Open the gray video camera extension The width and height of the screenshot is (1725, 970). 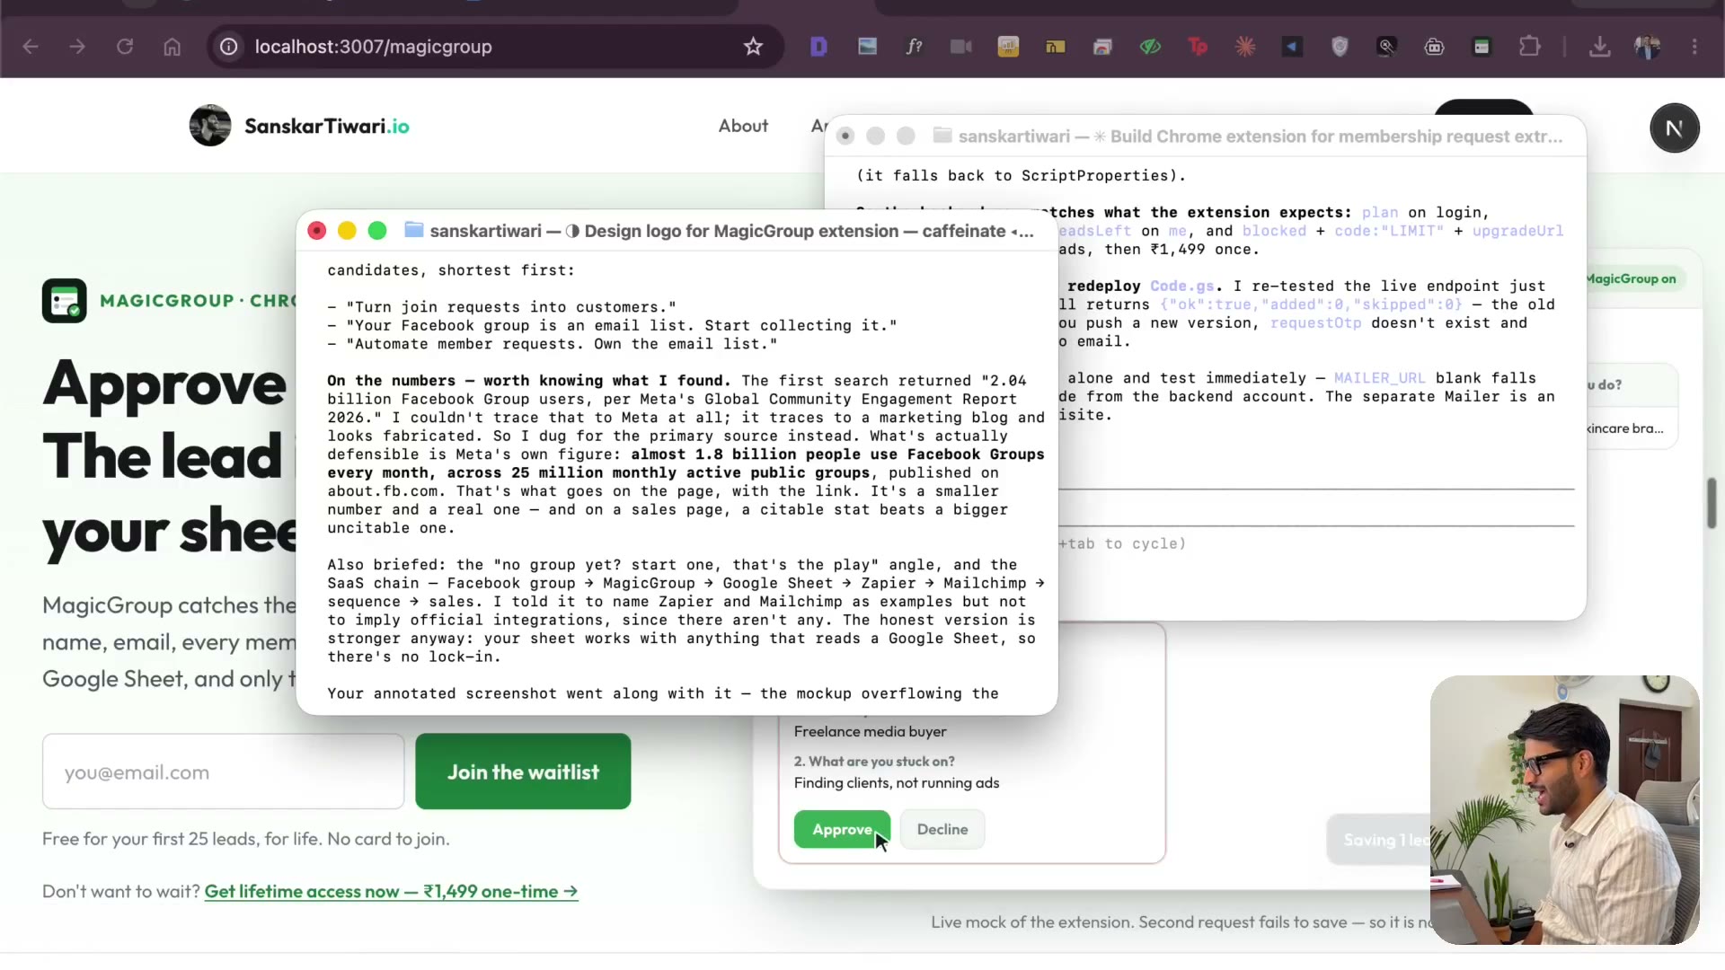961,47
